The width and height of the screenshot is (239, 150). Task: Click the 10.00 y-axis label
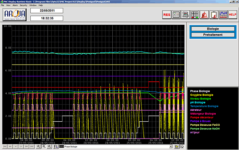point(8,26)
